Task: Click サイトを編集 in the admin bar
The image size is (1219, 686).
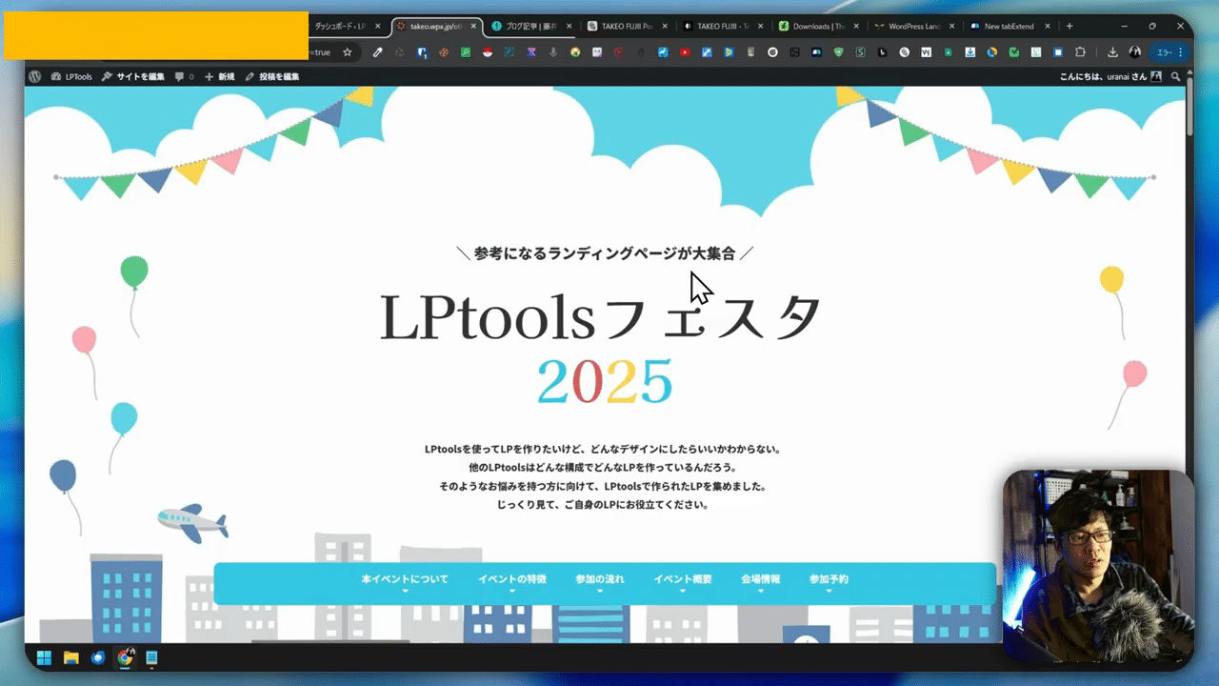Action: pyautogui.click(x=134, y=76)
